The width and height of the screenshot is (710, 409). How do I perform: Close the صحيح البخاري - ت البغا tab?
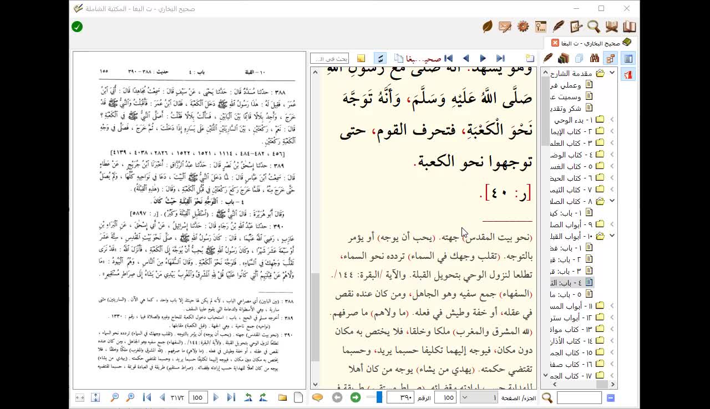click(555, 43)
